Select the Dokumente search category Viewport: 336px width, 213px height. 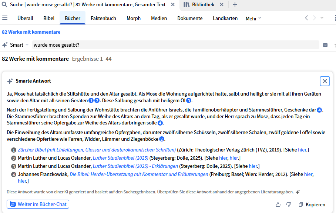pyautogui.click(x=190, y=18)
